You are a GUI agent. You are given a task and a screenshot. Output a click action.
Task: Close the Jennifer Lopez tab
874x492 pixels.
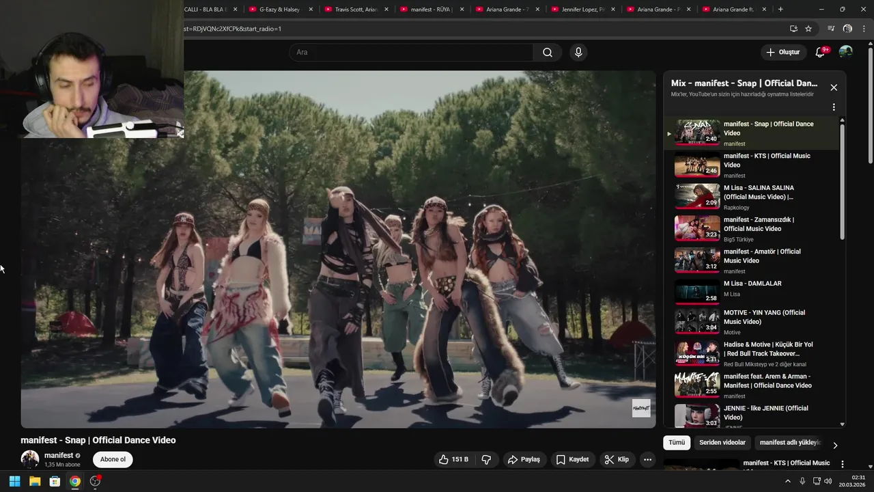(x=612, y=10)
